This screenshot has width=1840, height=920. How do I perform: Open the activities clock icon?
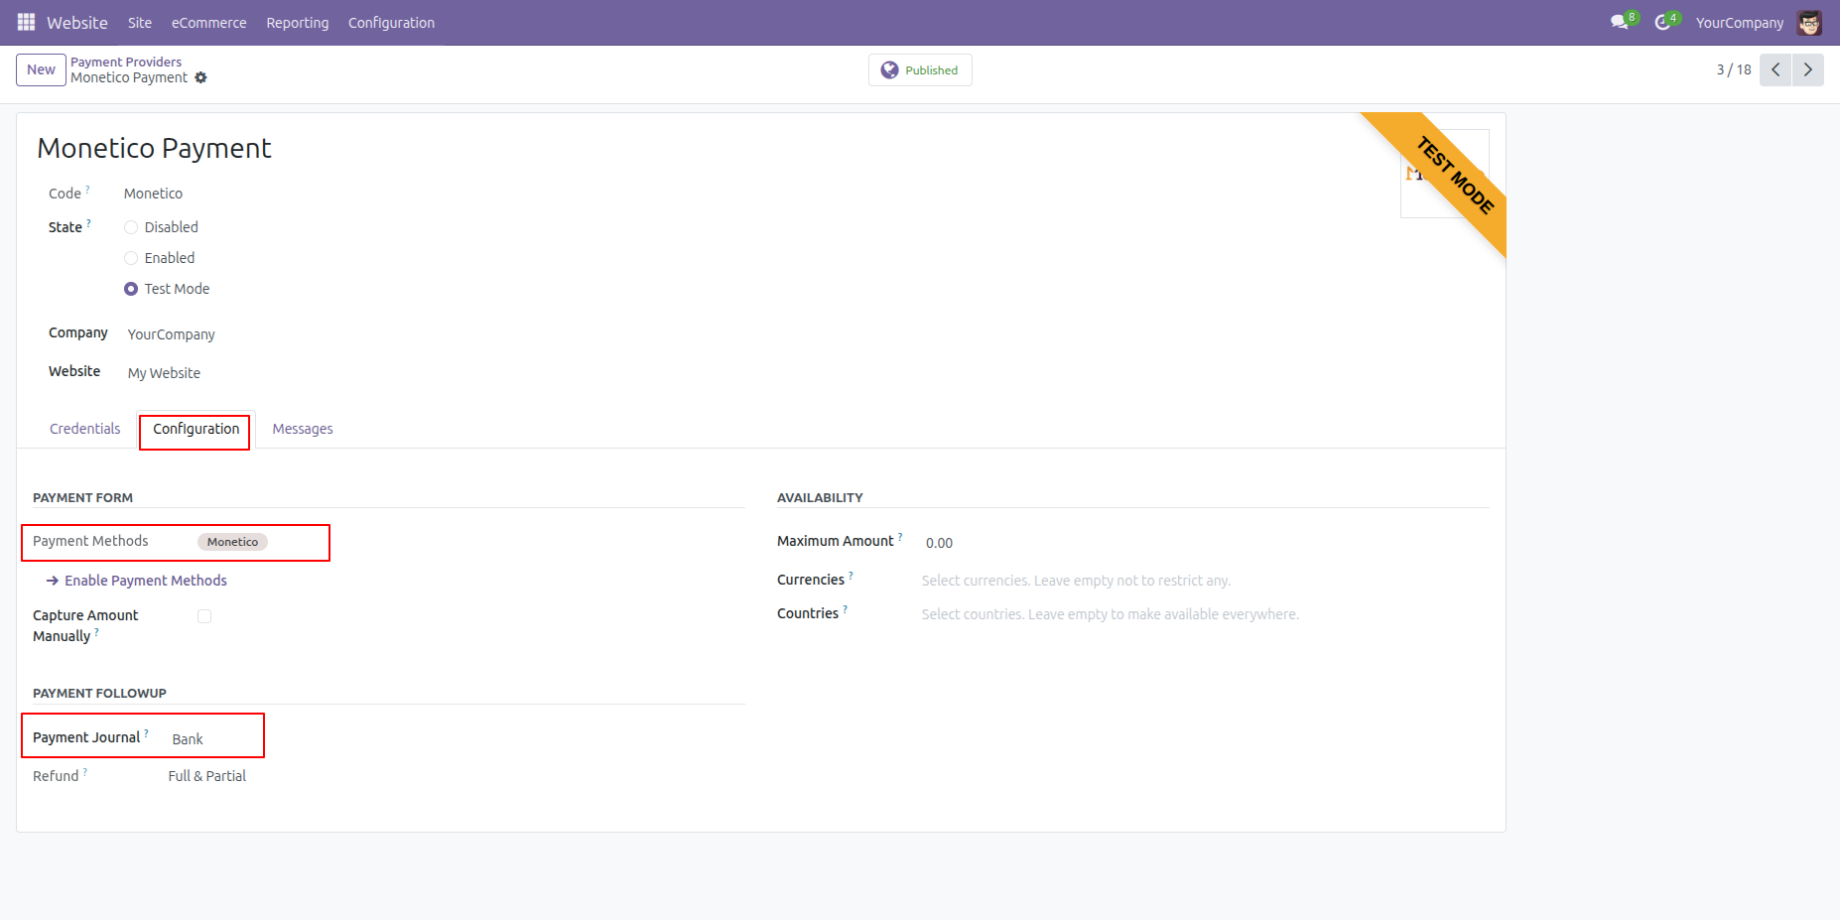point(1662,22)
